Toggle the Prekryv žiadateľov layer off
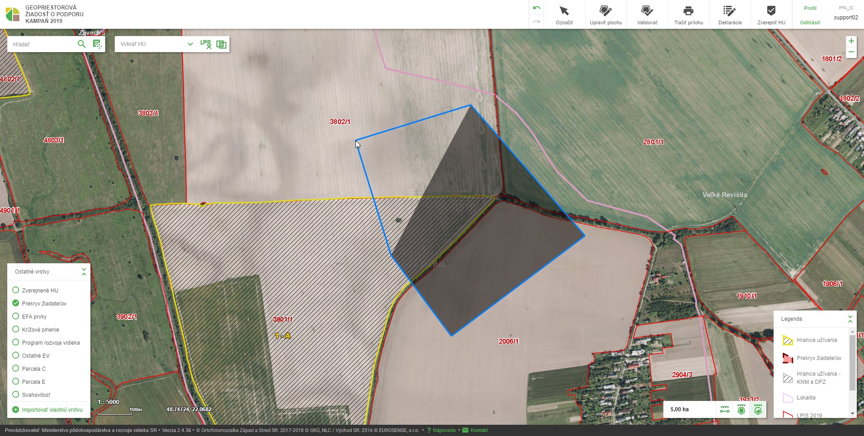This screenshot has height=436, width=864. point(16,303)
